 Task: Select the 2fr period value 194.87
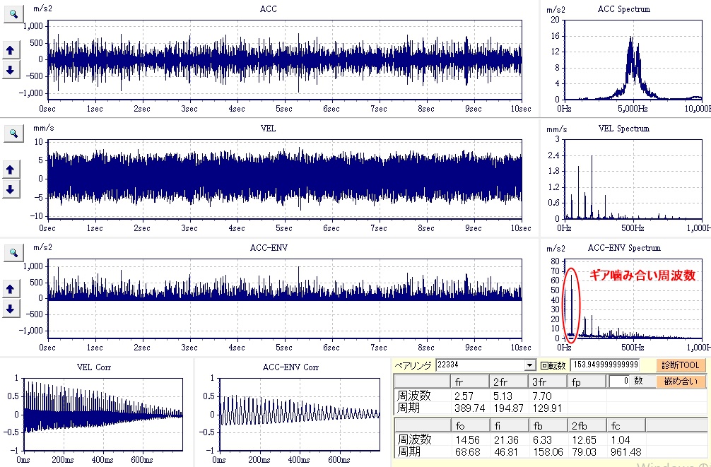click(509, 408)
